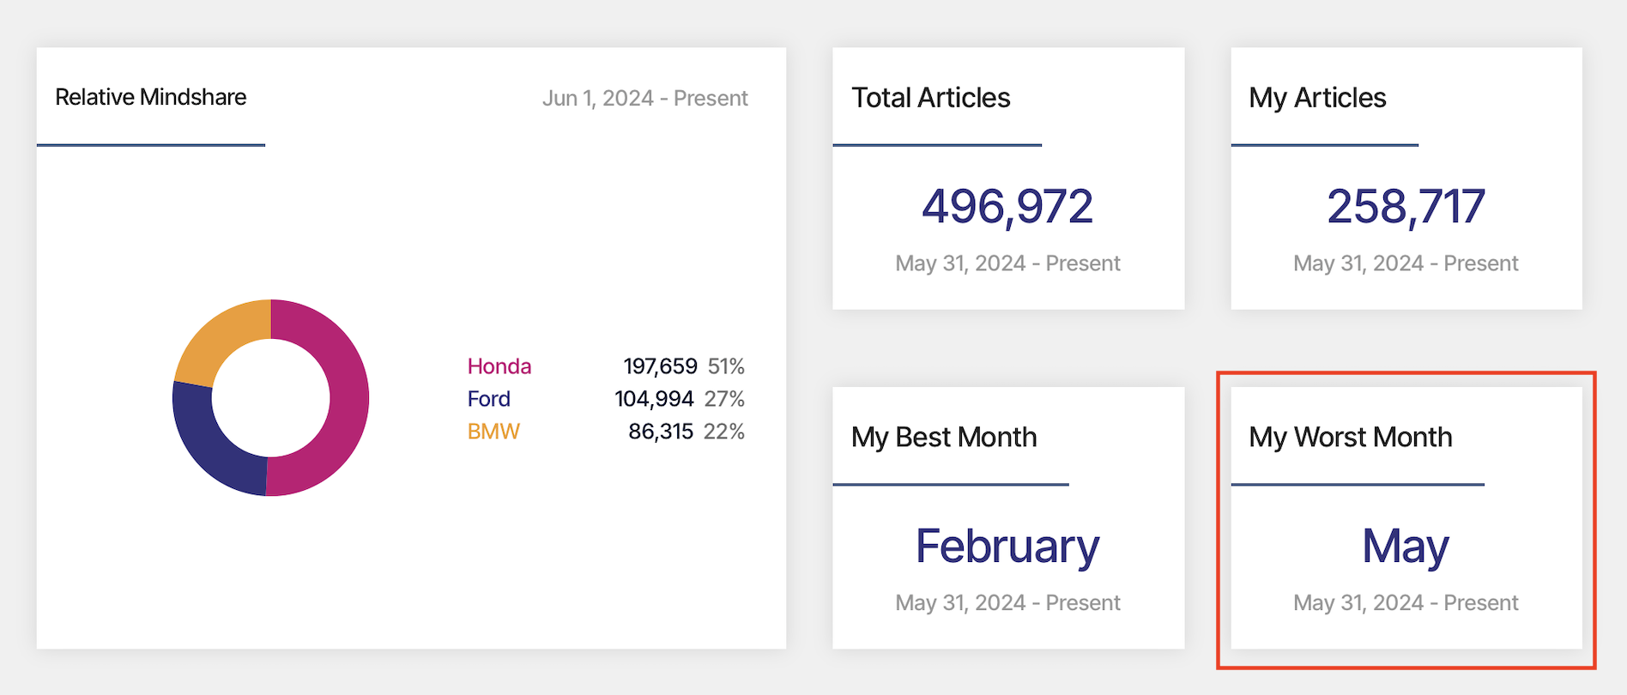Click the My Best Month card title
The image size is (1627, 695).
(x=944, y=438)
